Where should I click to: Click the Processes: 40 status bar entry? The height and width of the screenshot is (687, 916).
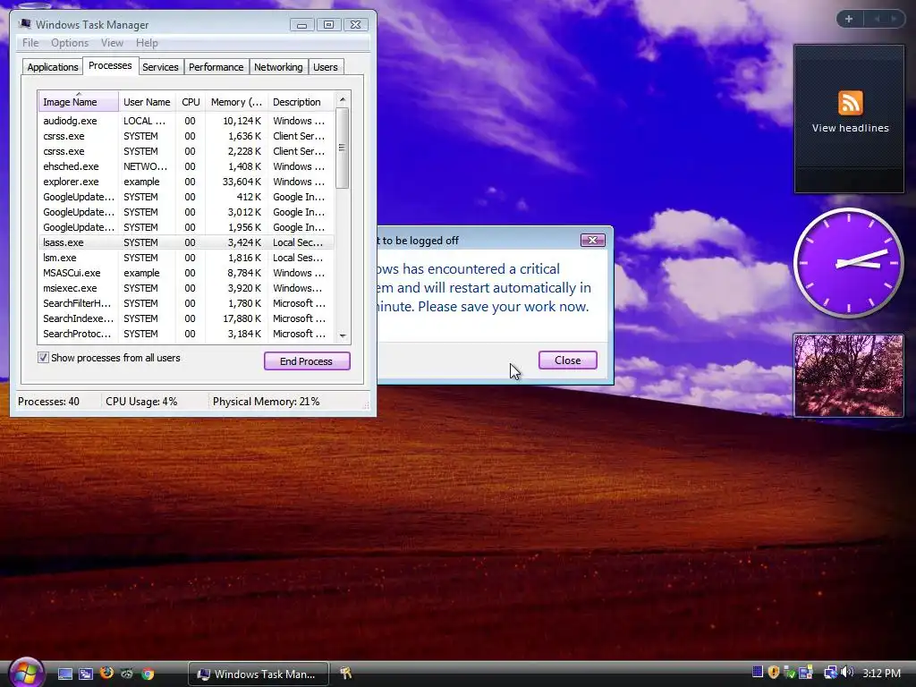(x=48, y=402)
